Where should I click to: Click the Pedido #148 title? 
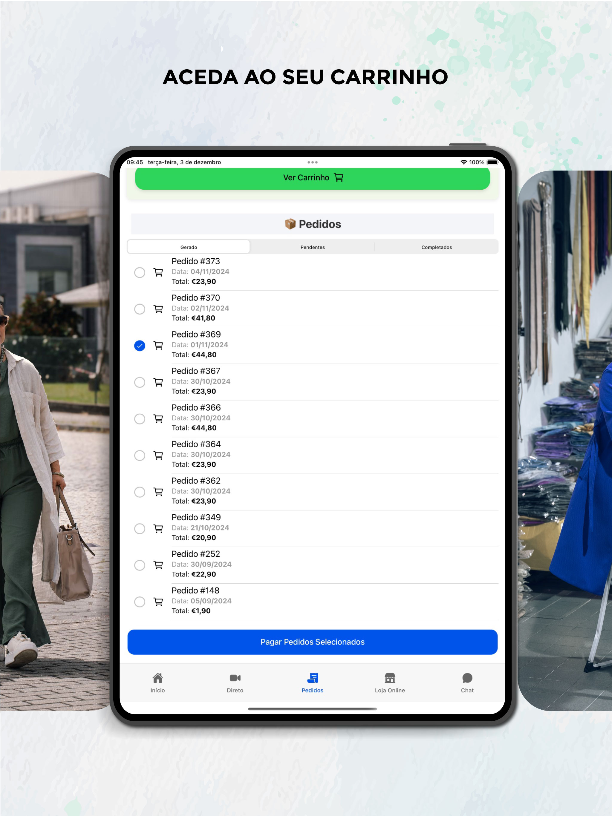click(x=195, y=590)
